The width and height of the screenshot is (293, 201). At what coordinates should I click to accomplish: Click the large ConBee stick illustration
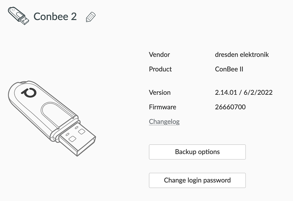52,117
